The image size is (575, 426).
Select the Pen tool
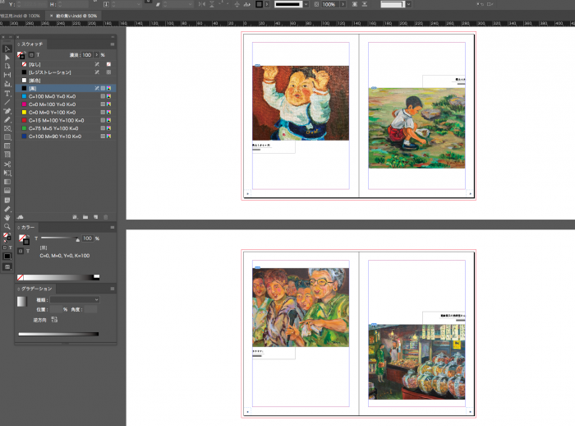pos(7,111)
